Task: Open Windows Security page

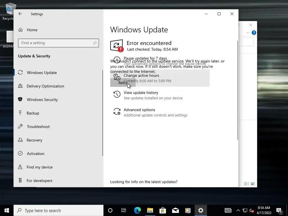Action: click(42, 100)
